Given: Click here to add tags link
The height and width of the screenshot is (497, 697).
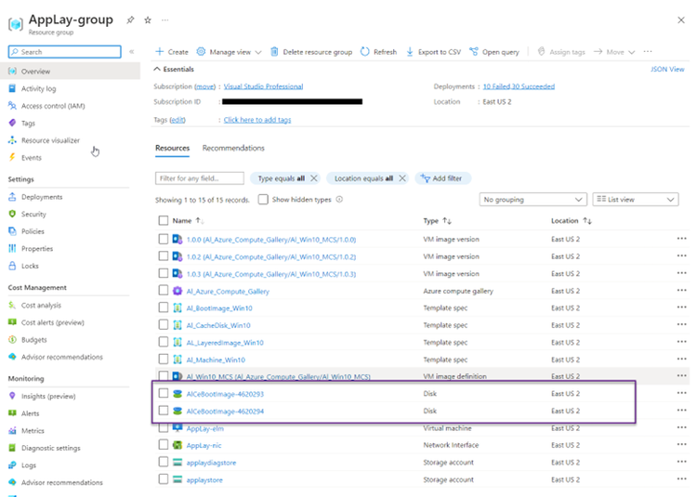Looking at the screenshot, I should (257, 120).
